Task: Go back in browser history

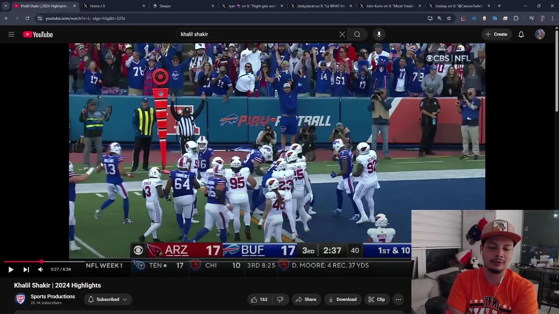Action: tap(6, 18)
